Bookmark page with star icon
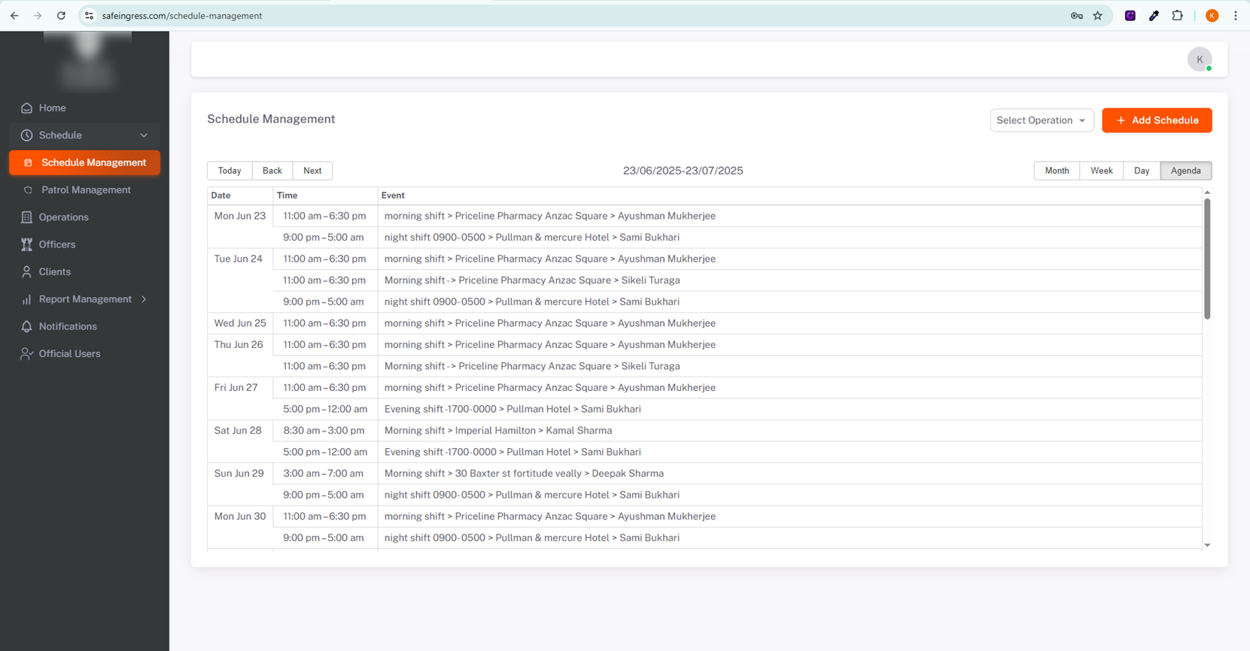 pos(1098,16)
